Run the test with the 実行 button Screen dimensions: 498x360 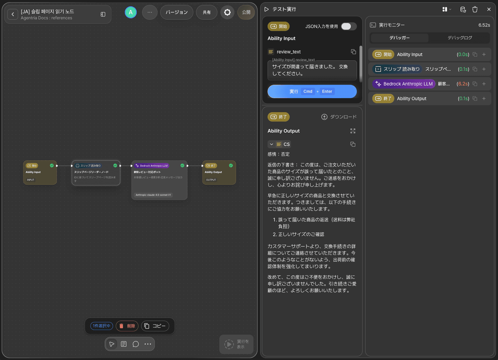pyautogui.click(x=312, y=91)
